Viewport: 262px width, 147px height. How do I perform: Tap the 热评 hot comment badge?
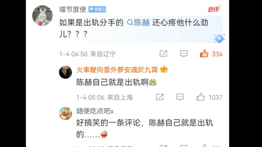point(214,8)
